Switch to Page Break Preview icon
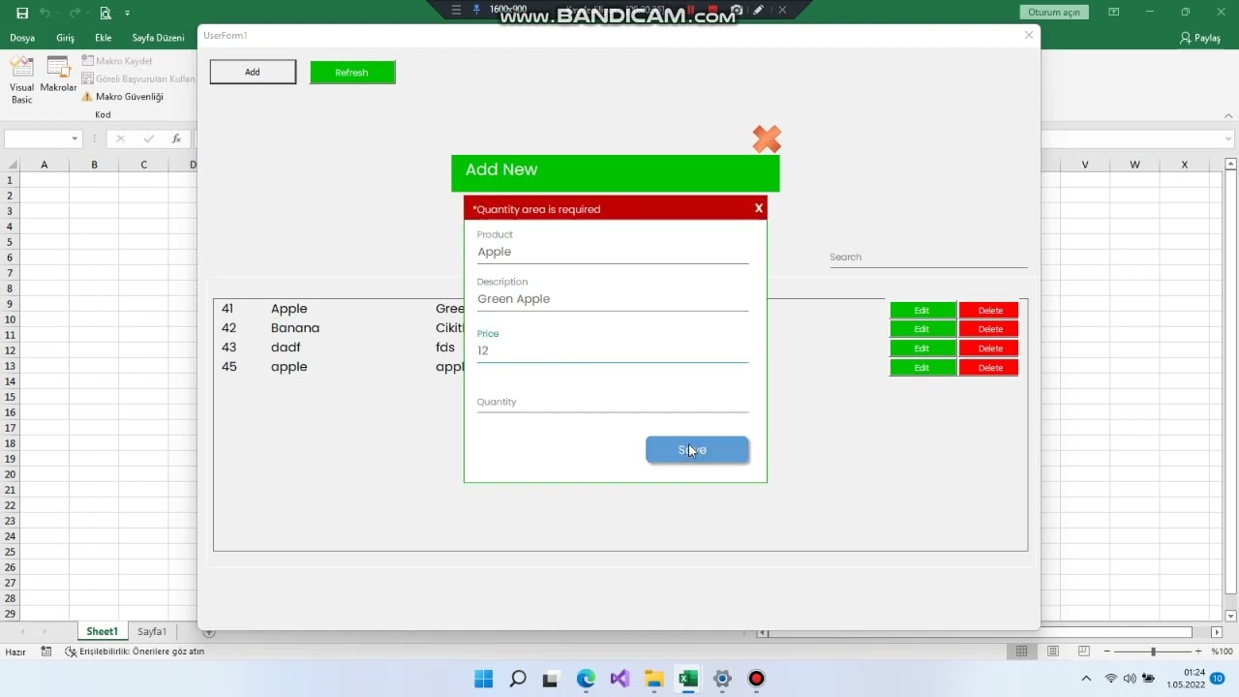The image size is (1239, 697). pos(1084,652)
